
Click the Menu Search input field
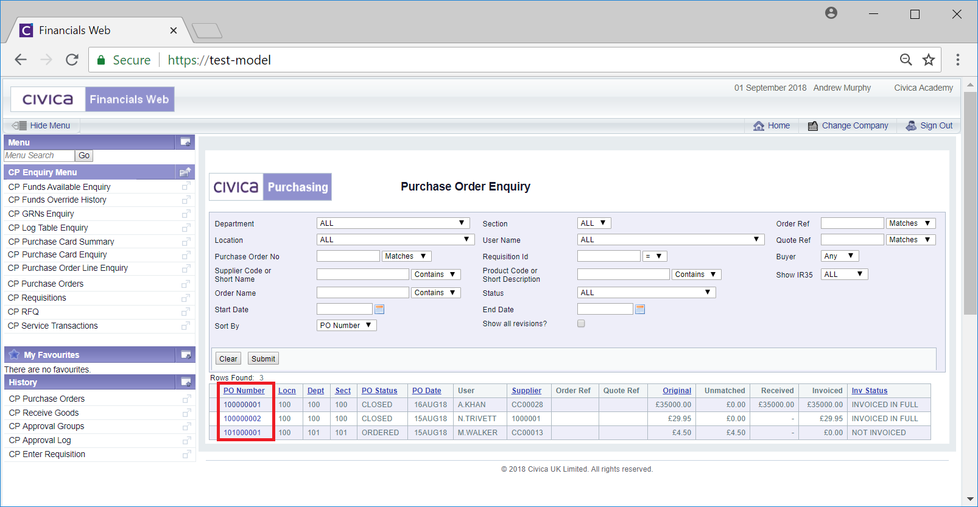click(39, 156)
